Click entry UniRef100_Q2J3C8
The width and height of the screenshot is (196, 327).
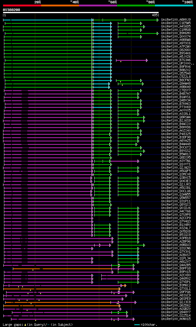(176, 302)
